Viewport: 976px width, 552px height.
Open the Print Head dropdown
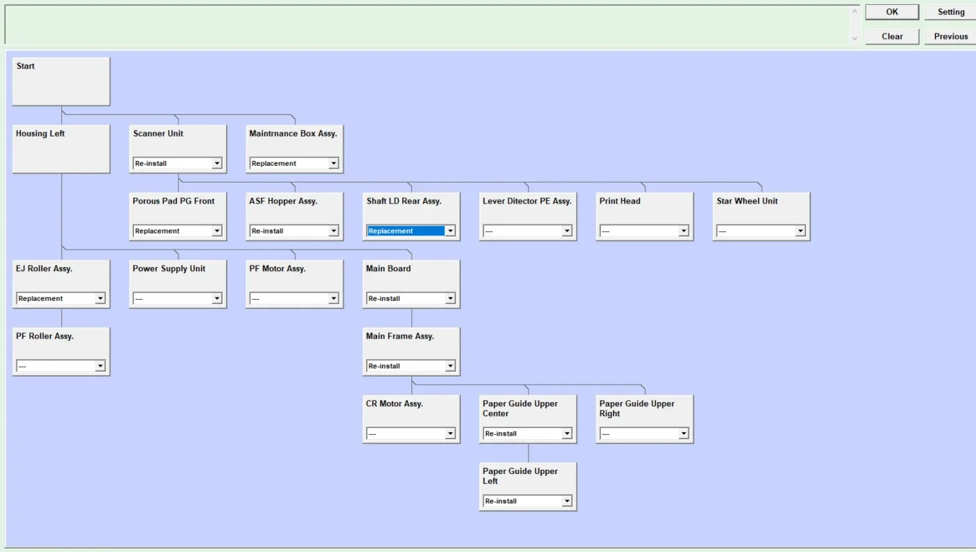pyautogui.click(x=644, y=231)
